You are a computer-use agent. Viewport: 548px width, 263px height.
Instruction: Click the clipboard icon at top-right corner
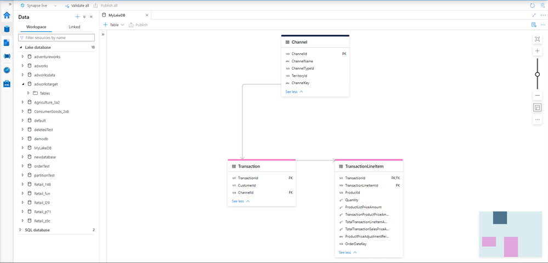543,5
